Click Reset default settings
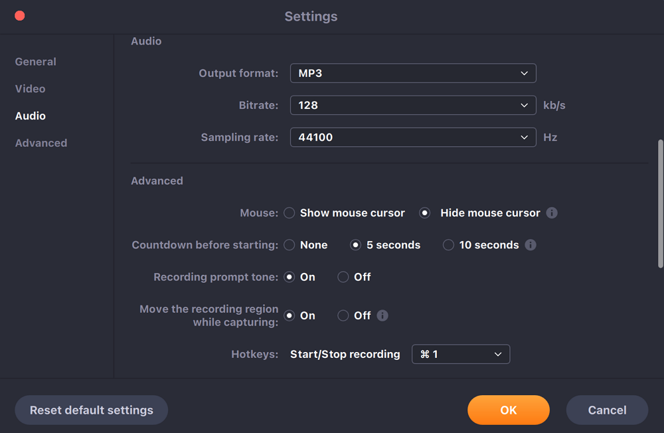 click(92, 410)
